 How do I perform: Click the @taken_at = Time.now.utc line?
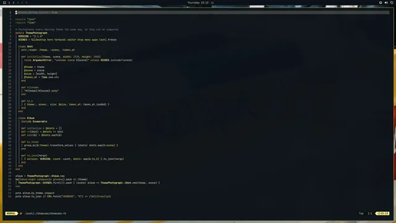pos(41,77)
